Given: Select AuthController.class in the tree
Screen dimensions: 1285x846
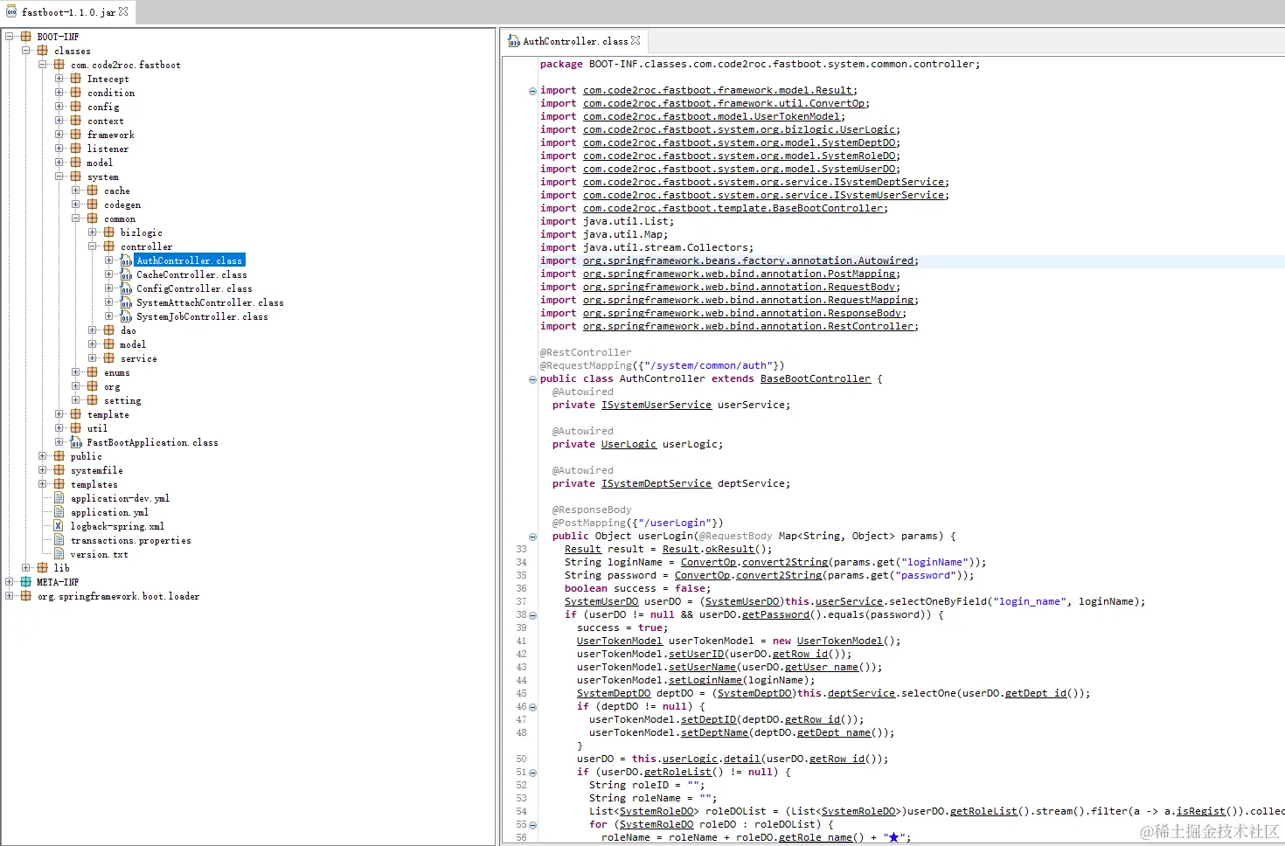Looking at the screenshot, I should pyautogui.click(x=190, y=260).
